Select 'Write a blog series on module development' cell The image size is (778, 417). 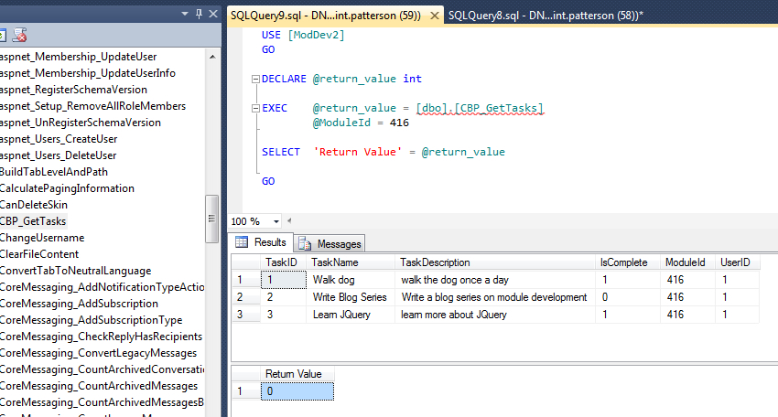[x=494, y=297]
